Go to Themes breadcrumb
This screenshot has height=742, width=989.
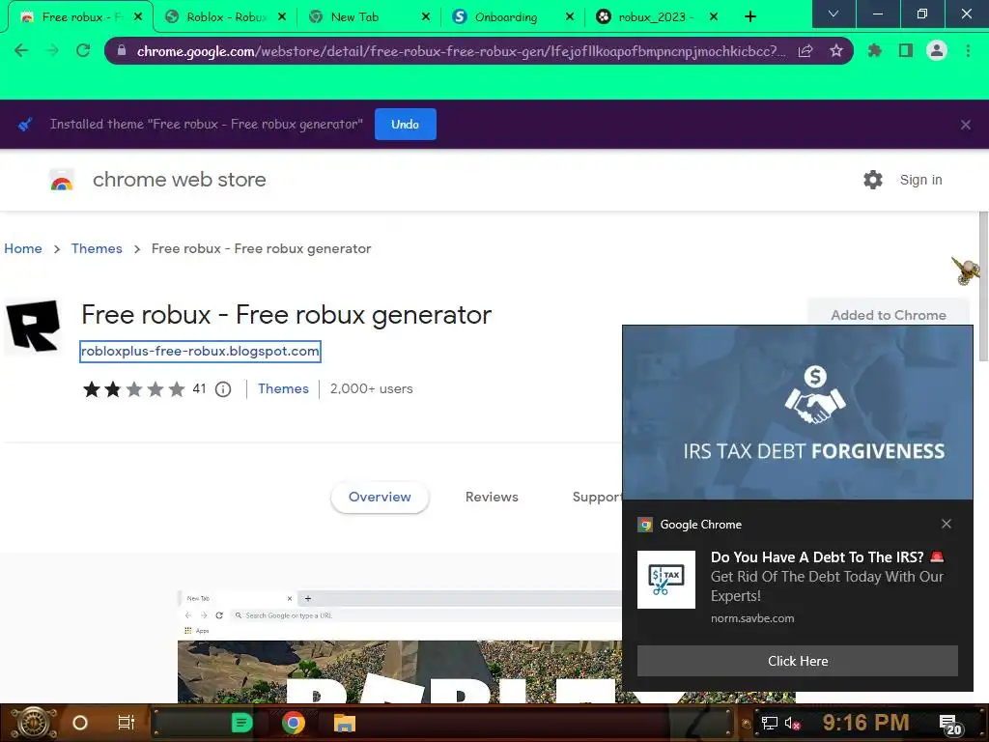pyautogui.click(x=97, y=248)
